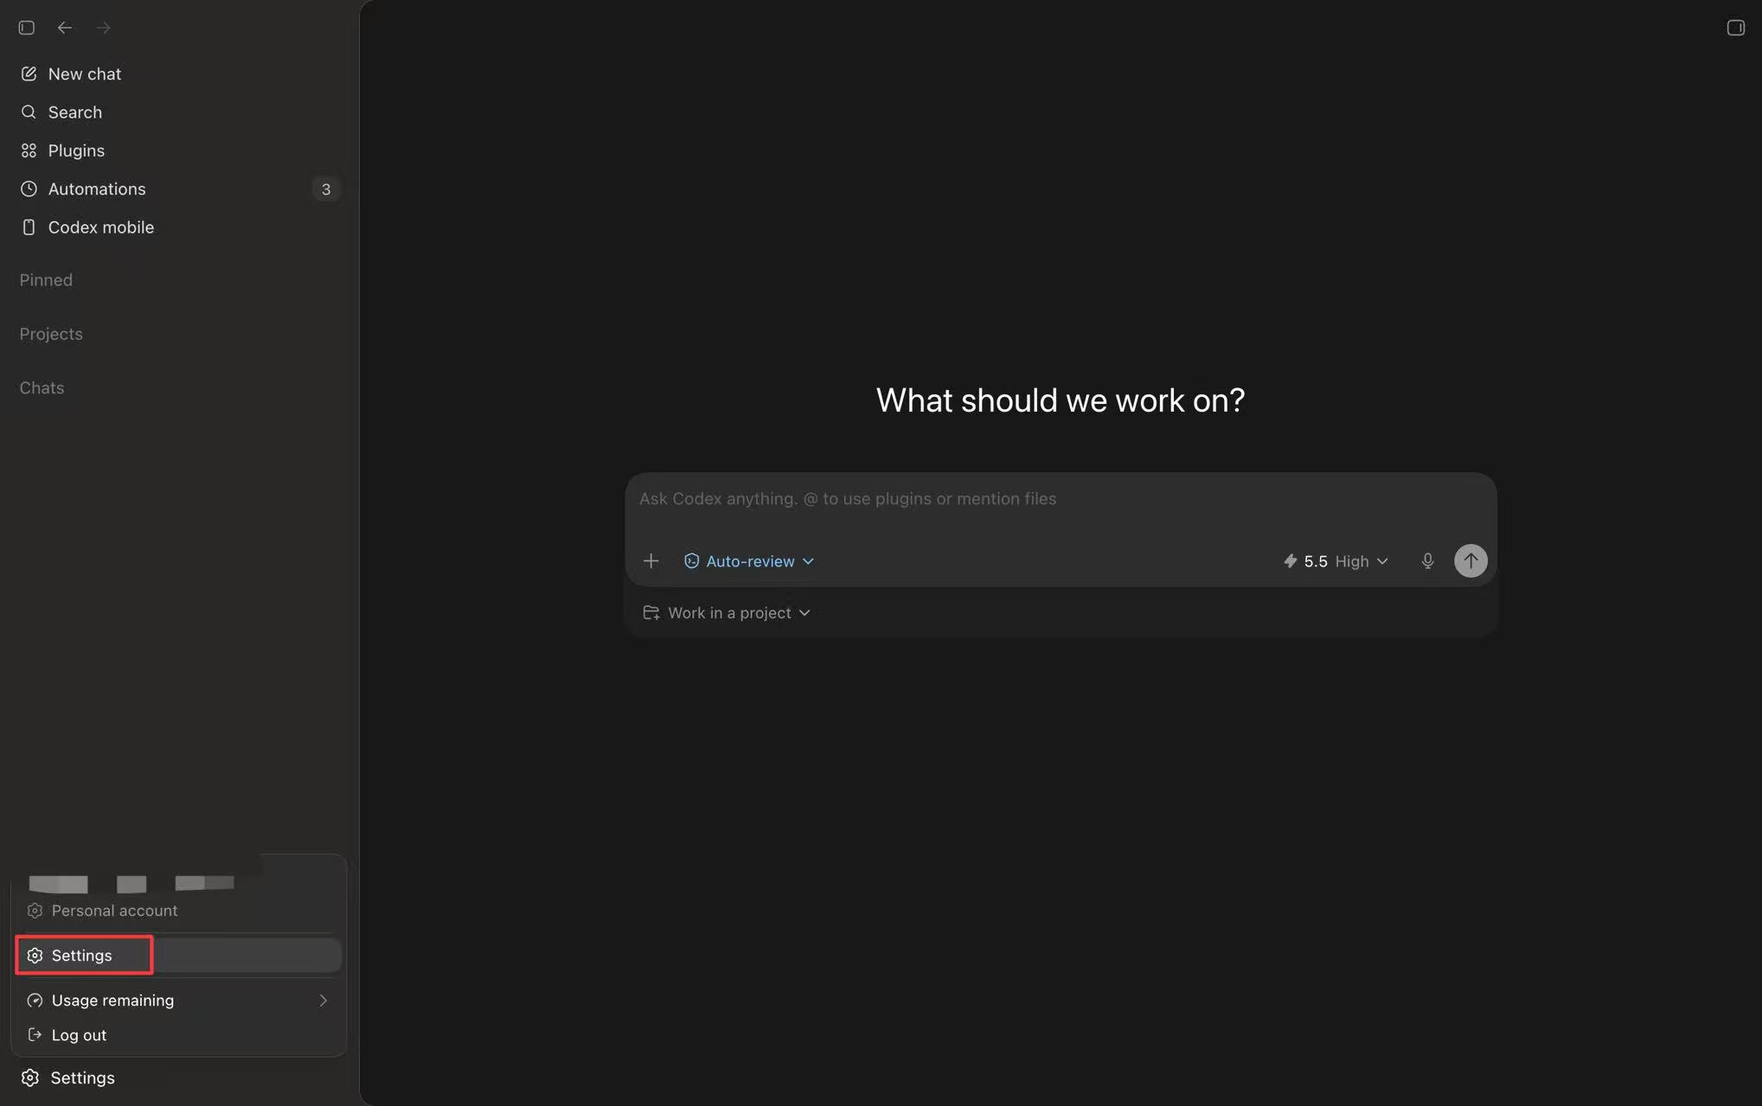Toggle the right side panel icon

[1735, 28]
